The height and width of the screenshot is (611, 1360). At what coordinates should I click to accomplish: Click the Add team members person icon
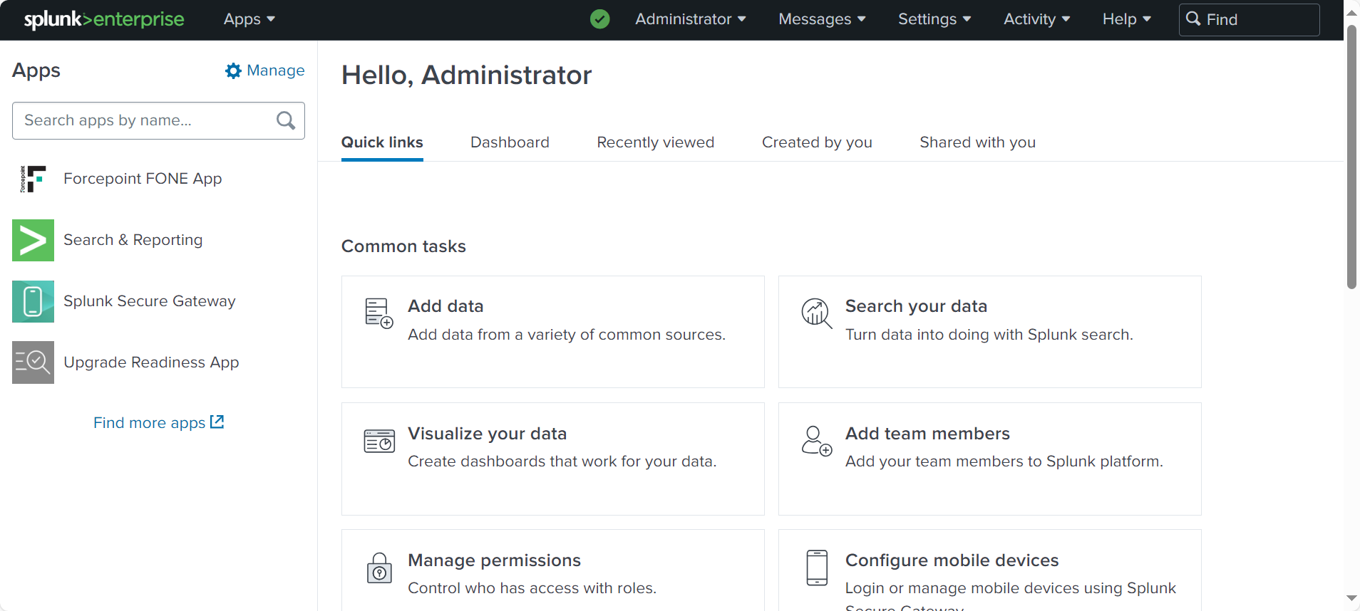pos(817,441)
